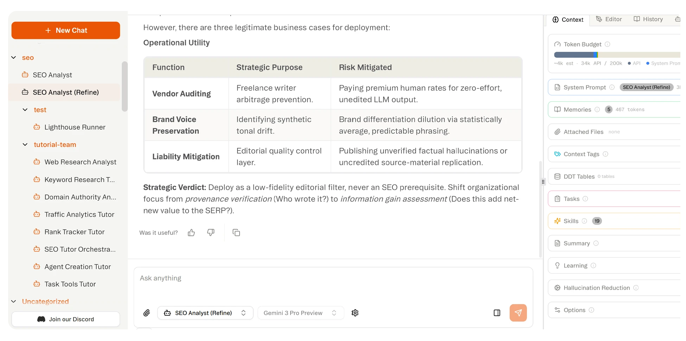
Task: Switch to the History tab
Action: click(x=648, y=19)
